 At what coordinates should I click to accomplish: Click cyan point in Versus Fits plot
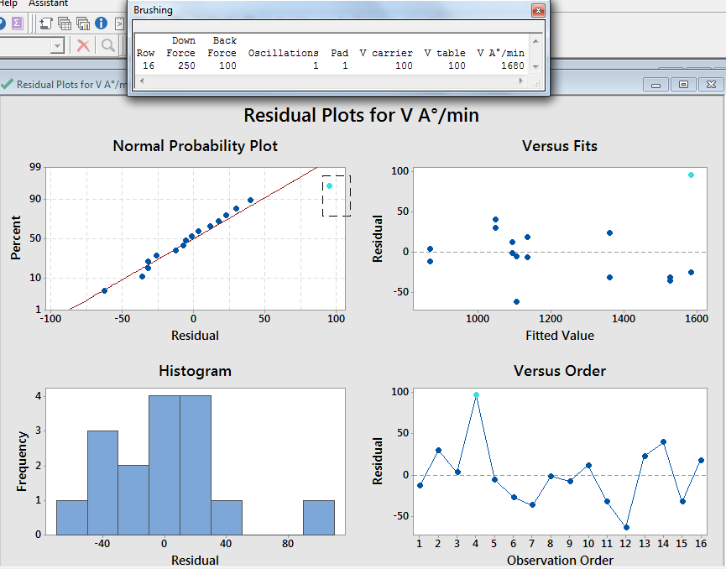[691, 175]
